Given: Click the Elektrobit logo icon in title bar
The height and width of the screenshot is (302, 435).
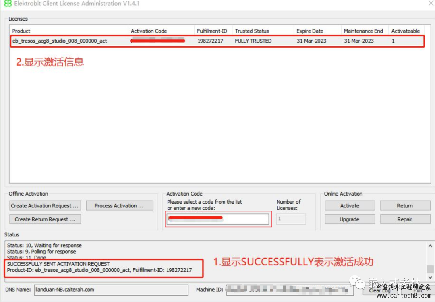Looking at the screenshot, I should point(8,4).
